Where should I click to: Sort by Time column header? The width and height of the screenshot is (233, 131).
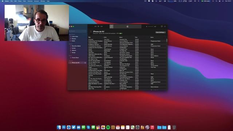tap(136, 37)
